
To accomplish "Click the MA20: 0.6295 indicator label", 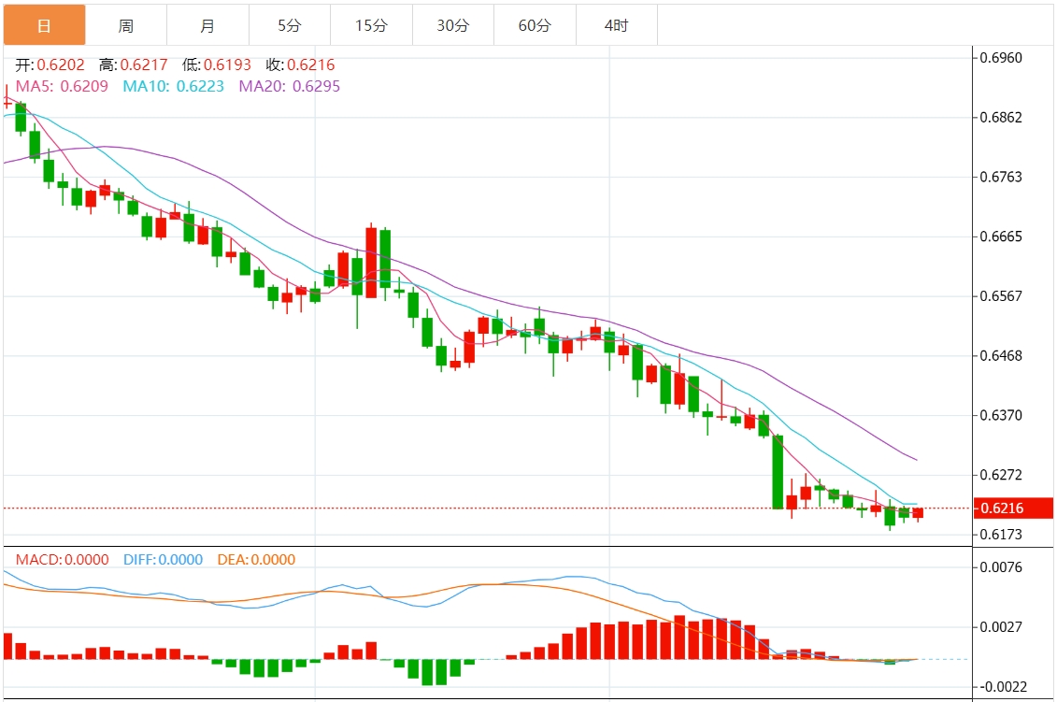I will [289, 86].
